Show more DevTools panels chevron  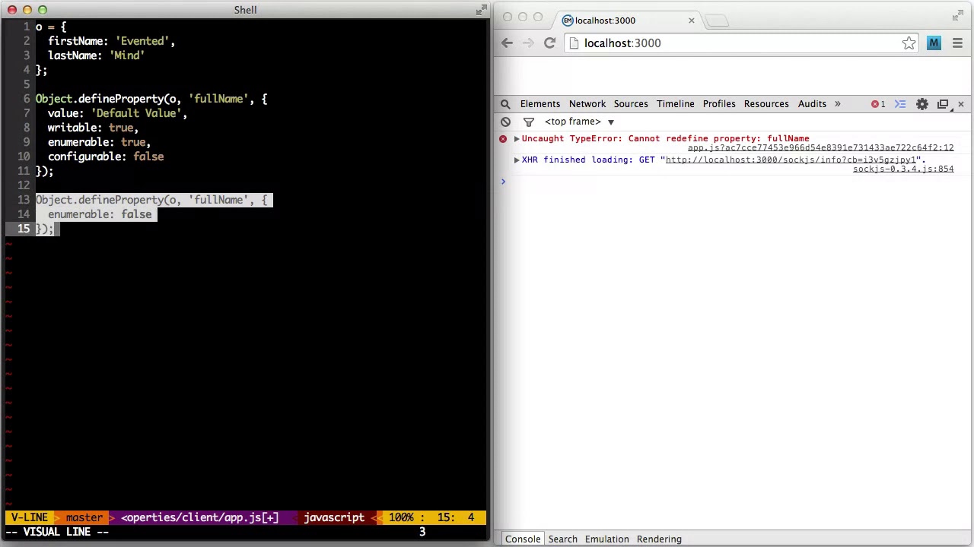(x=837, y=104)
